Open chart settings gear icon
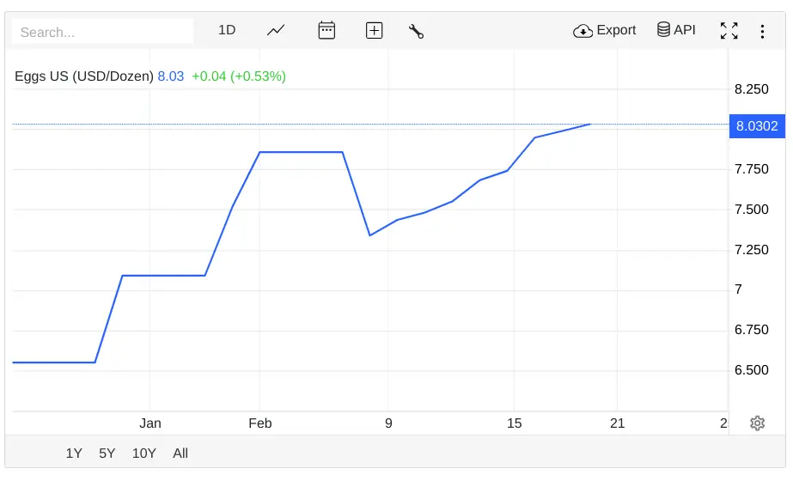The width and height of the screenshot is (793, 481). click(757, 423)
